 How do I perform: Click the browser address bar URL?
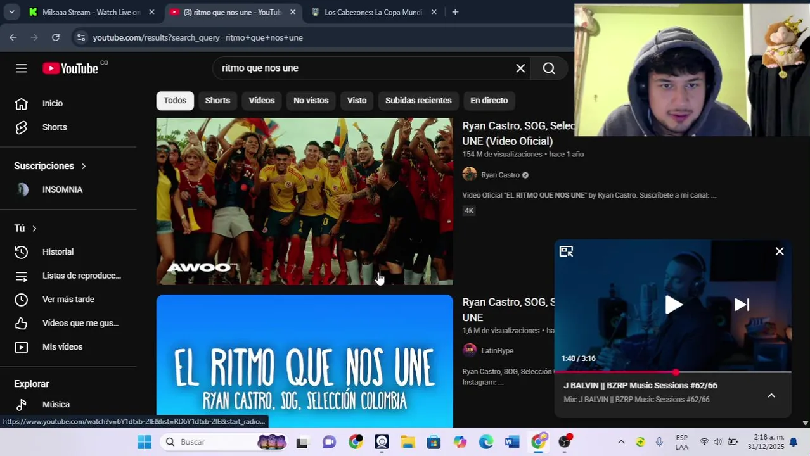tap(198, 37)
